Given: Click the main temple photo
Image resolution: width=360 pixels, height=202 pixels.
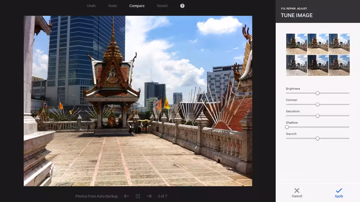Looking at the screenshot, I should (x=138, y=101).
